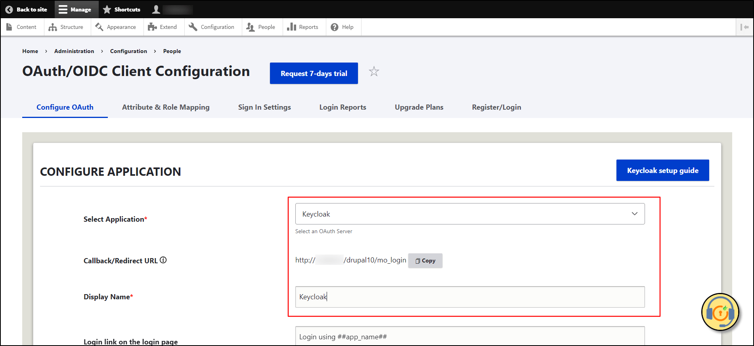Click the 'Select an OAuth Server' hint

[323, 231]
